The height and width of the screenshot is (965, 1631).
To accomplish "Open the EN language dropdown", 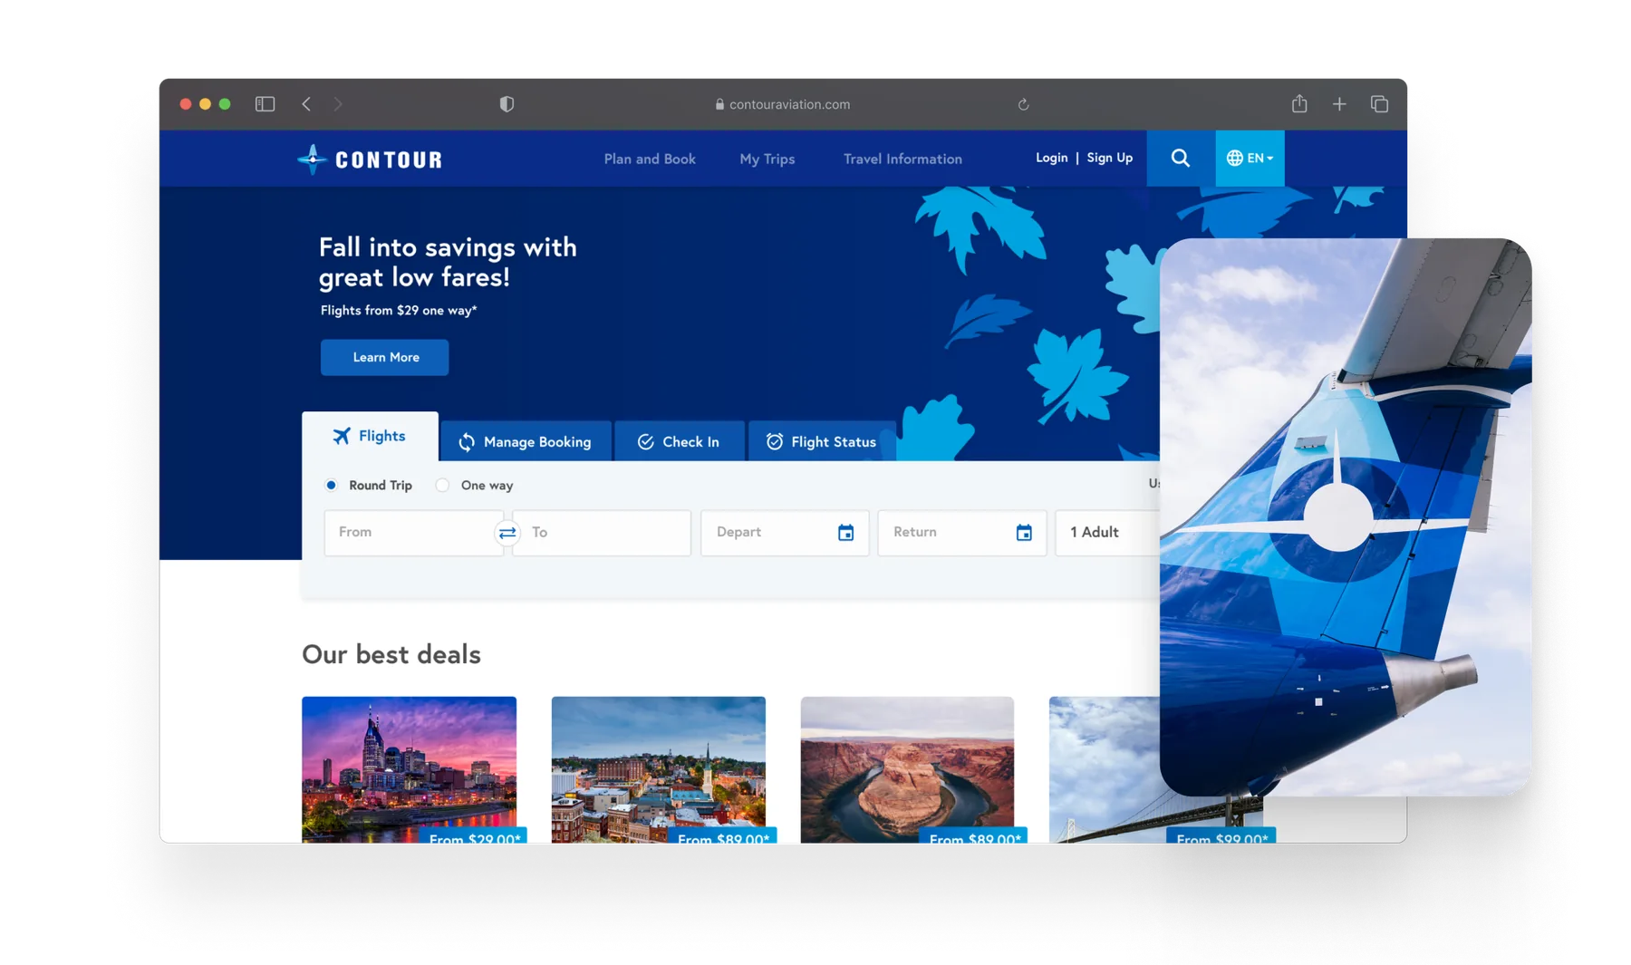I will pyautogui.click(x=1250, y=158).
